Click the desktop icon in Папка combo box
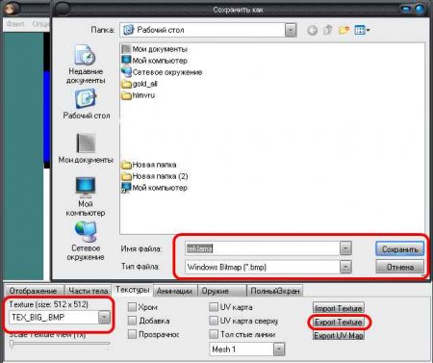The image size is (433, 363). [129, 30]
